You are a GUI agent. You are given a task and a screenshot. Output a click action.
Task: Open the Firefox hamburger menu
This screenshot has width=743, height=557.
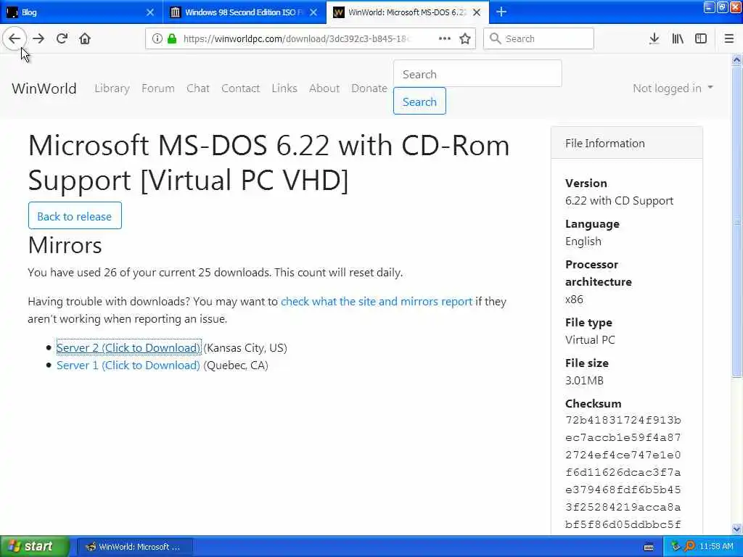click(728, 38)
